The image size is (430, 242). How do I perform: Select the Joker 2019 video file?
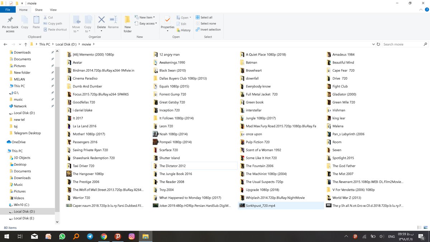195,205
